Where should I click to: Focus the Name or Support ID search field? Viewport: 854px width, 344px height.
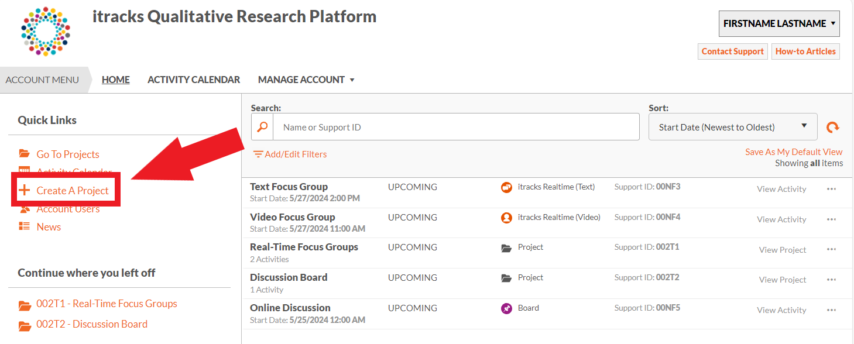(456, 127)
